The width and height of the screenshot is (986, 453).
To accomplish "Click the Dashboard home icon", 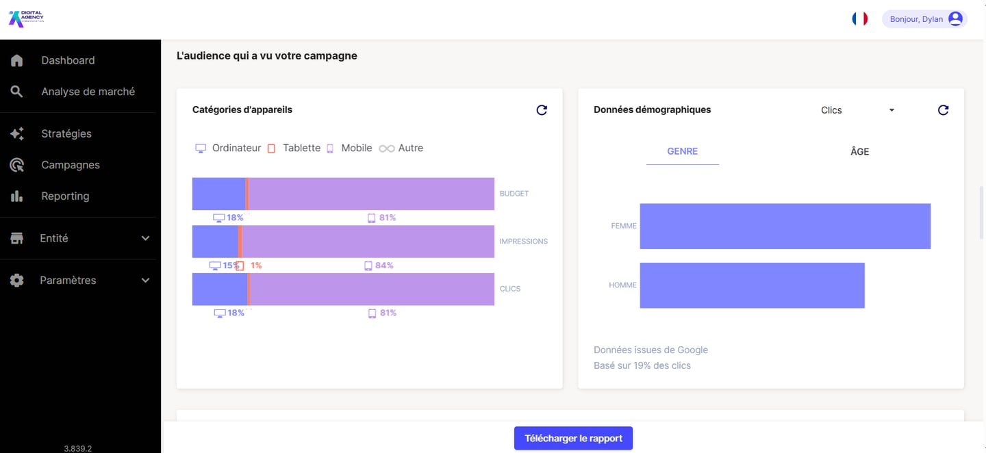I will [x=17, y=60].
